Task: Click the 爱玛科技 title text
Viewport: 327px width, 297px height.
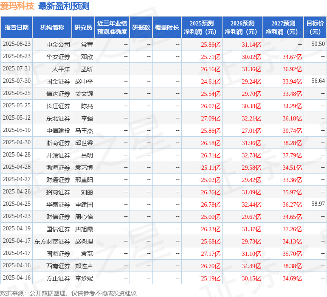Action: (x=17, y=6)
